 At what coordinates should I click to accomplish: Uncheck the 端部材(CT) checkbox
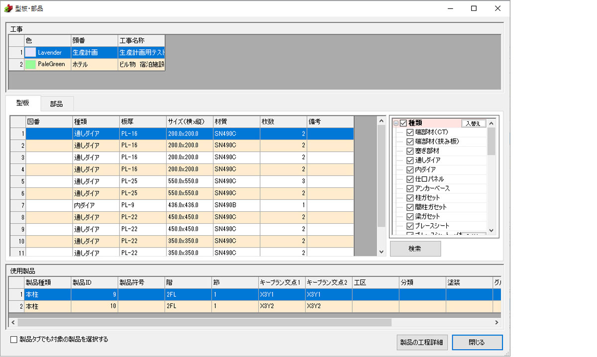(x=410, y=133)
